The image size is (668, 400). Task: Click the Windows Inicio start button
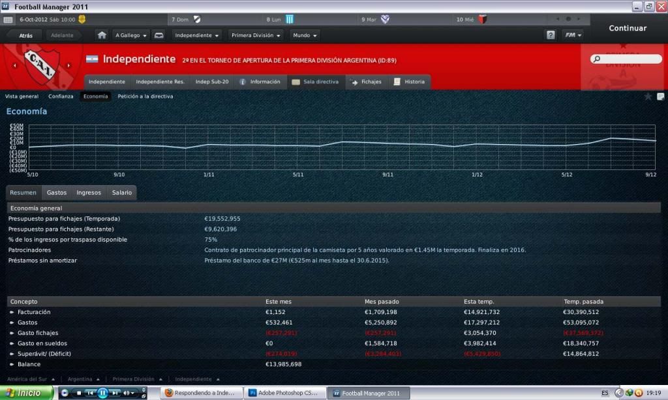[x=27, y=393]
